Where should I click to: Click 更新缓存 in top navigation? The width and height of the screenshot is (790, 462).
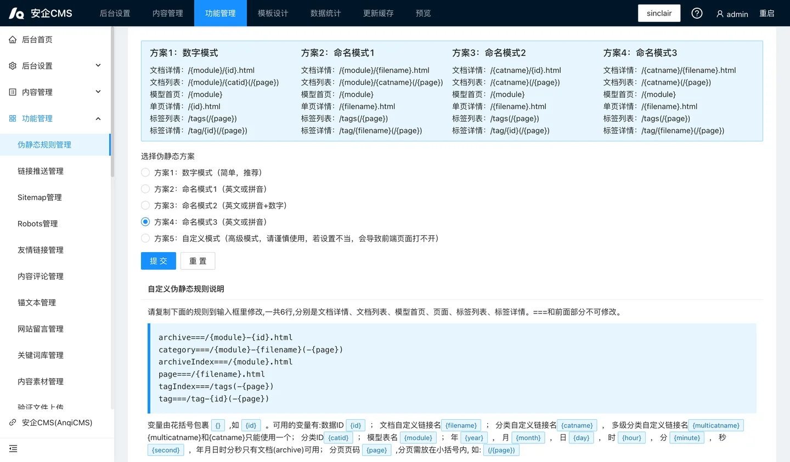(x=379, y=13)
